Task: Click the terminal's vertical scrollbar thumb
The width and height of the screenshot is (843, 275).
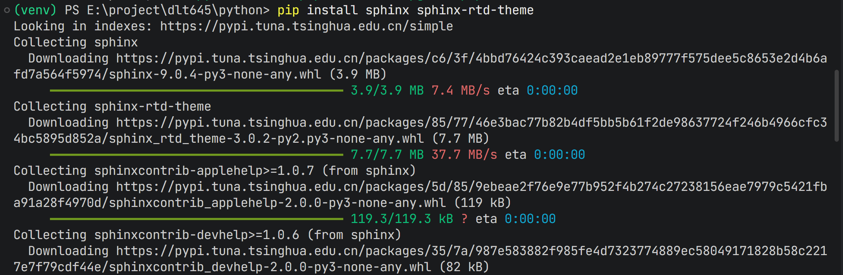Action: [836, 106]
